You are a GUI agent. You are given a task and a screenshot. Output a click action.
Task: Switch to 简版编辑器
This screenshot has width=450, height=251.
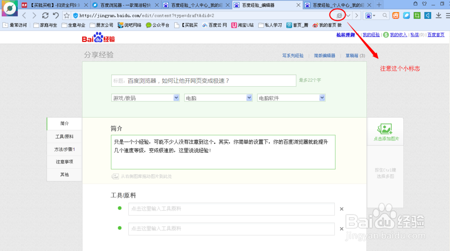pos(324,56)
